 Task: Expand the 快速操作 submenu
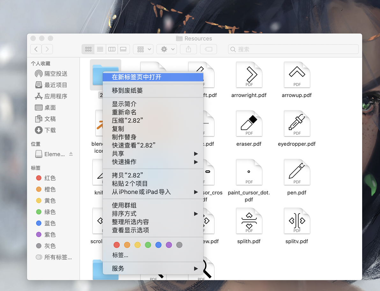153,162
